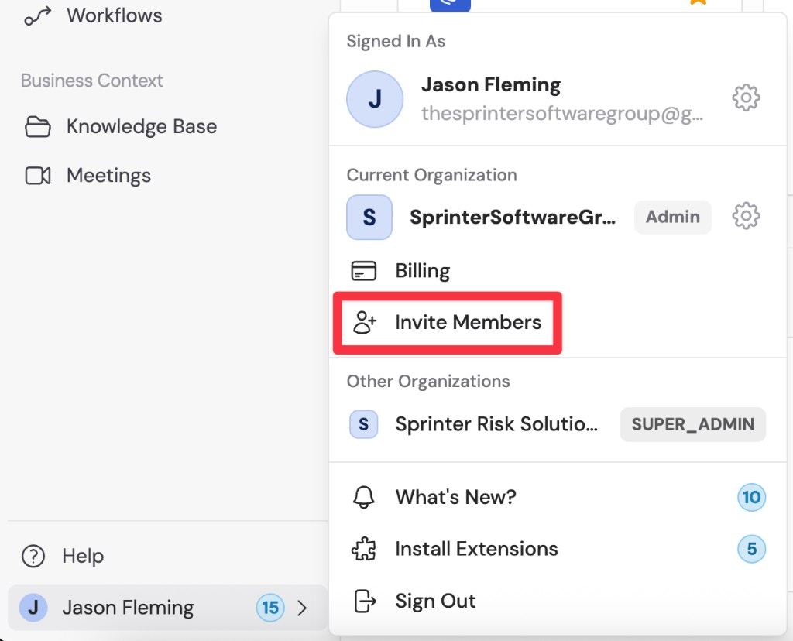Click the 15 notification count badge
The image size is (793, 641).
[x=270, y=608]
